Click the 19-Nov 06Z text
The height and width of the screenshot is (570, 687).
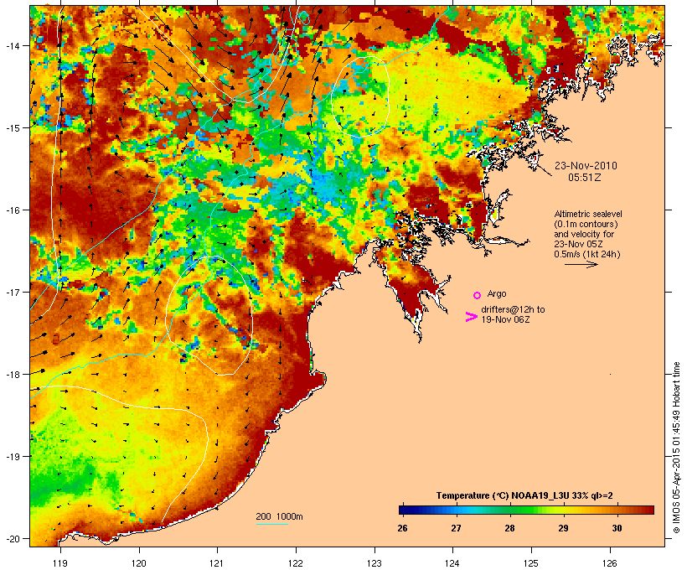click(x=505, y=319)
